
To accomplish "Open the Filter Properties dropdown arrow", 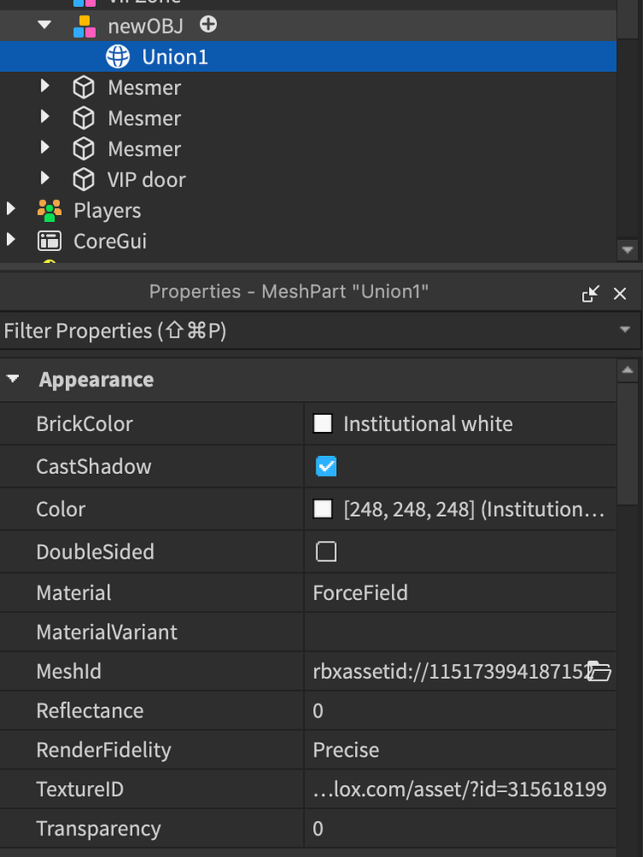I will click(x=625, y=330).
